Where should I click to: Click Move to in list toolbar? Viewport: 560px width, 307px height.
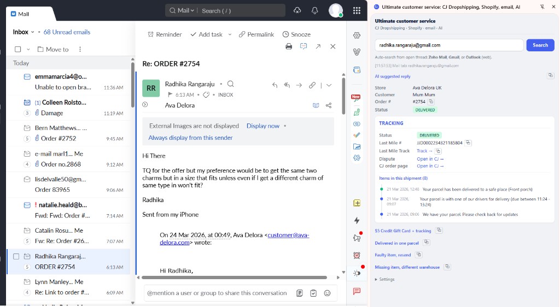pos(53,49)
